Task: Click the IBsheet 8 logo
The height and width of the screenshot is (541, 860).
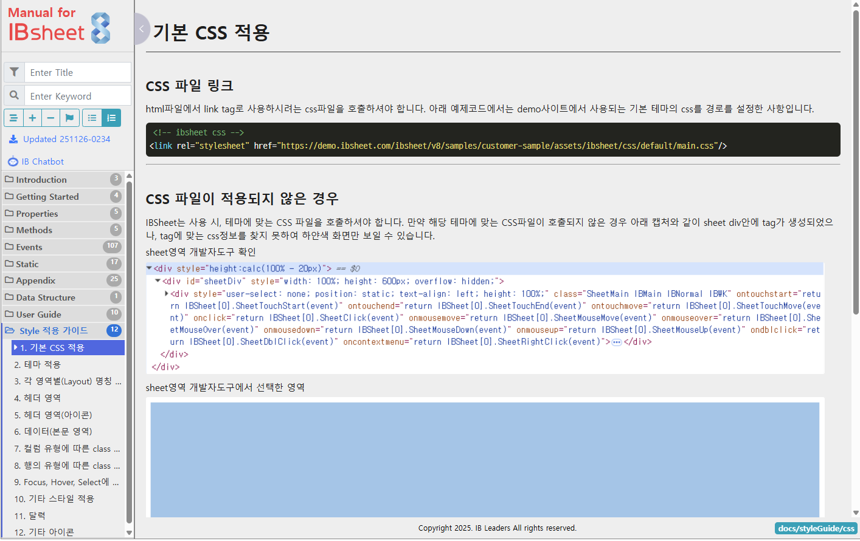Action: pos(60,26)
